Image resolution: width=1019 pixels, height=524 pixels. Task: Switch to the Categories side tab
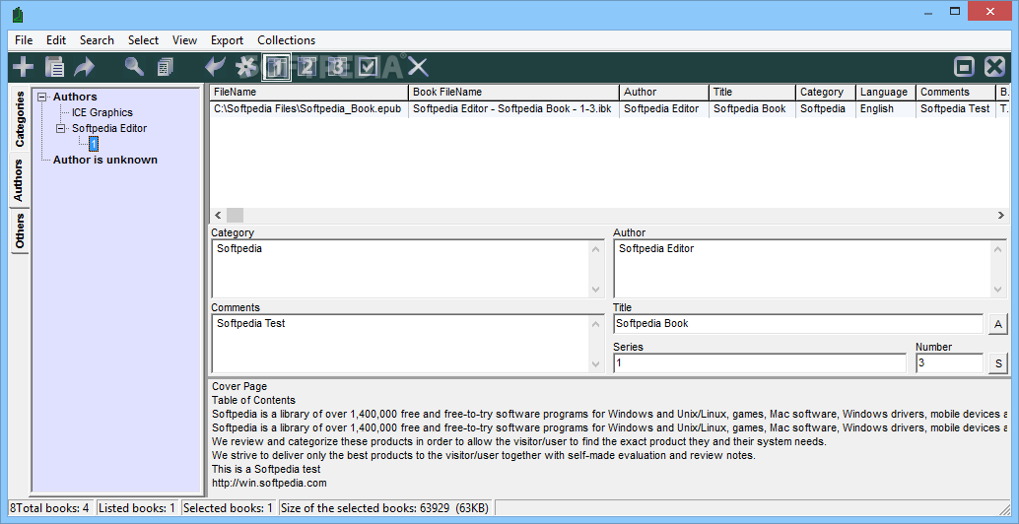coord(20,118)
